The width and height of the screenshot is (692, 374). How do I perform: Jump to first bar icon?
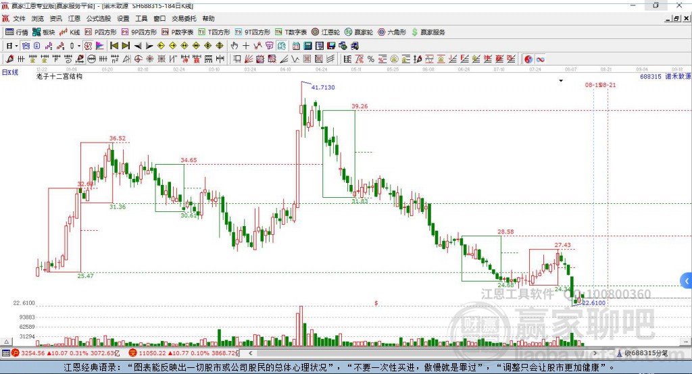(114, 46)
